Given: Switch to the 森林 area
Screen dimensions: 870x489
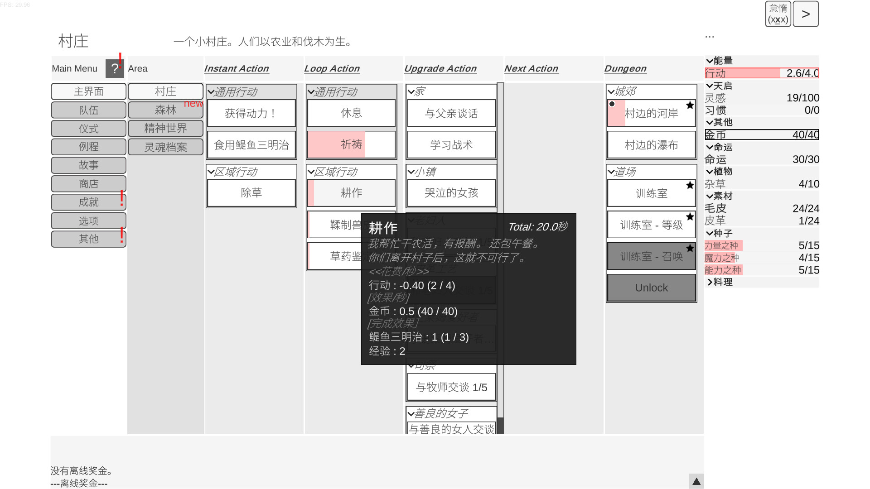Looking at the screenshot, I should pos(165,110).
